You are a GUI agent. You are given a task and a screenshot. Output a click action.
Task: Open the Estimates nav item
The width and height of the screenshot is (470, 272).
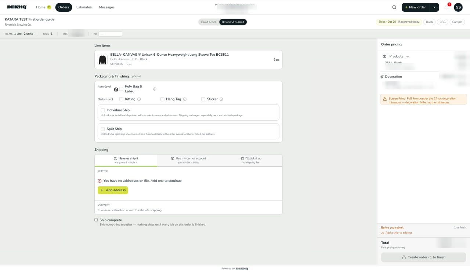pyautogui.click(x=84, y=7)
